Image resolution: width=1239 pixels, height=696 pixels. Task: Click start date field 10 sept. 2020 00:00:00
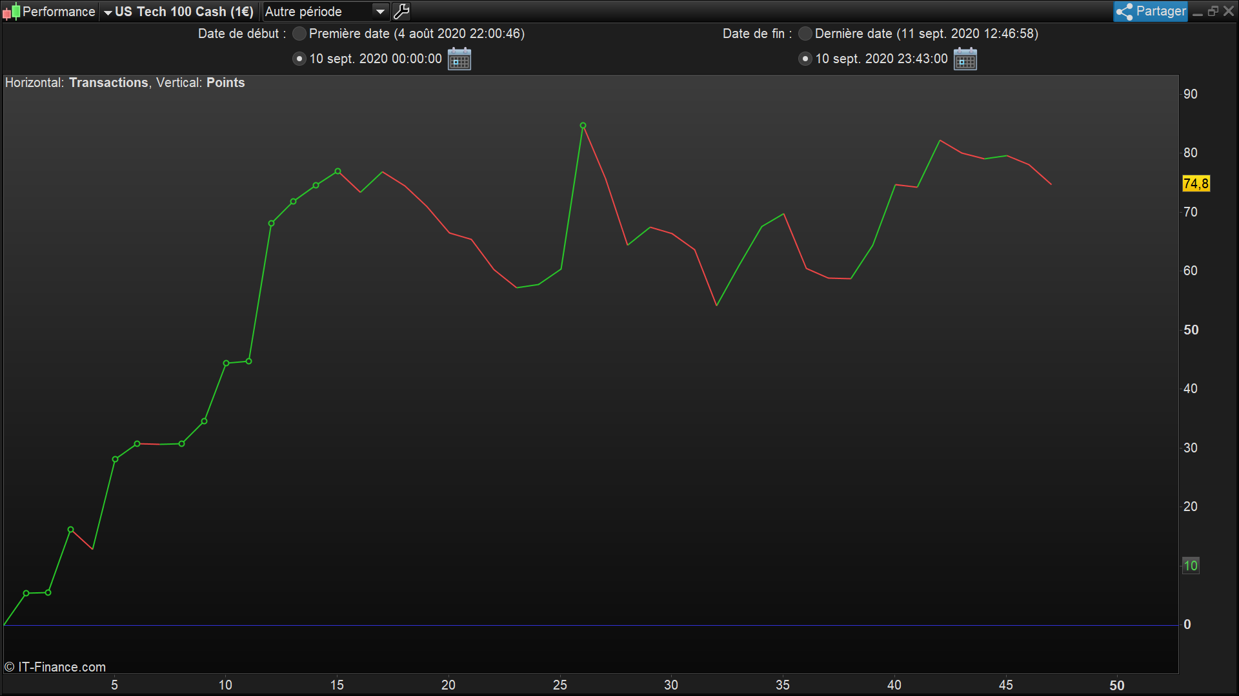376,59
